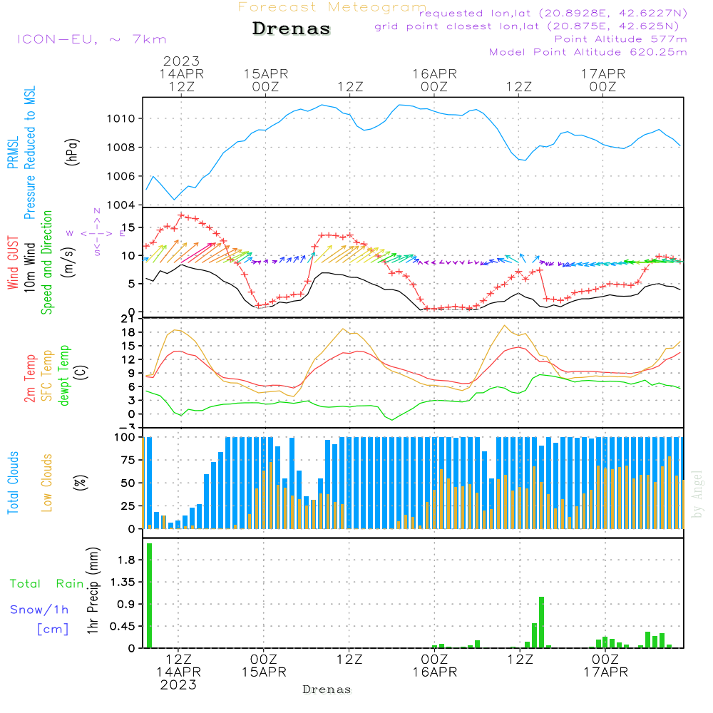Screen dimensions: 713x713
Task: Click the ICON-EU ~7km model label
Action: tap(91, 39)
